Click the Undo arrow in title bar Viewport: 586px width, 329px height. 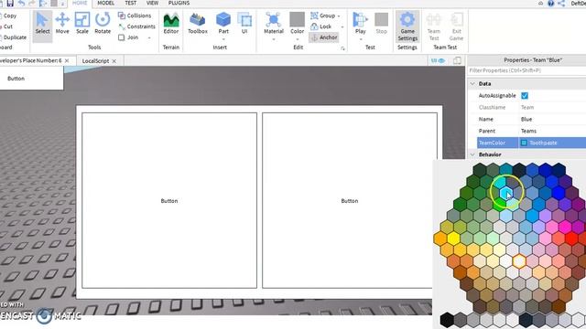[x=21, y=4]
